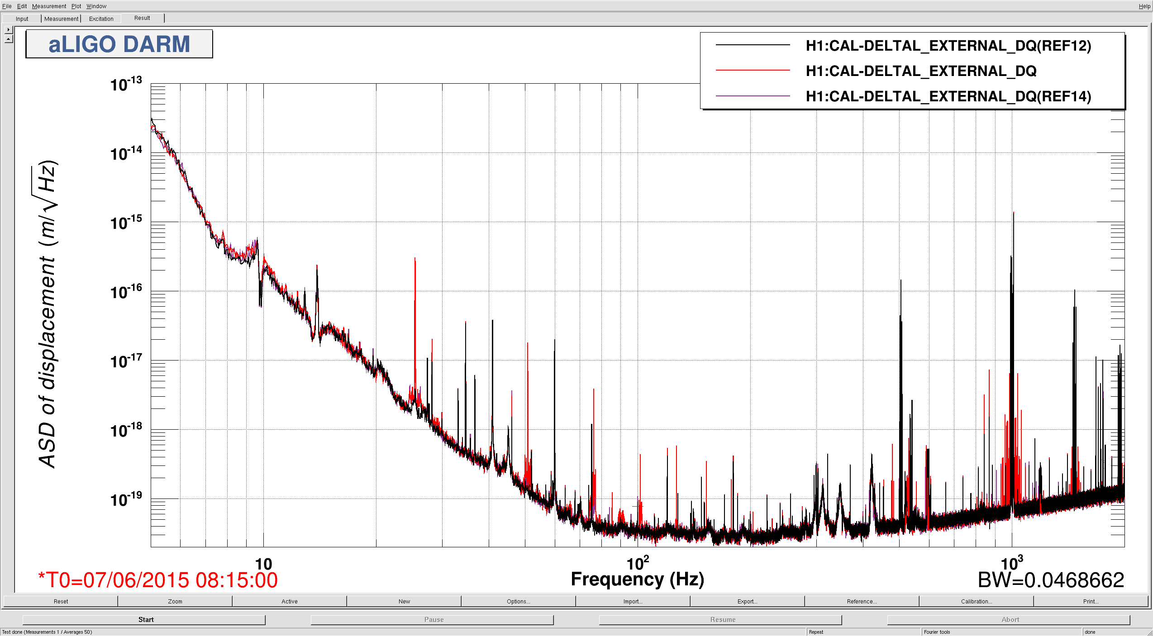This screenshot has width=1153, height=636.
Task: Click the Active button
Action: click(x=290, y=601)
